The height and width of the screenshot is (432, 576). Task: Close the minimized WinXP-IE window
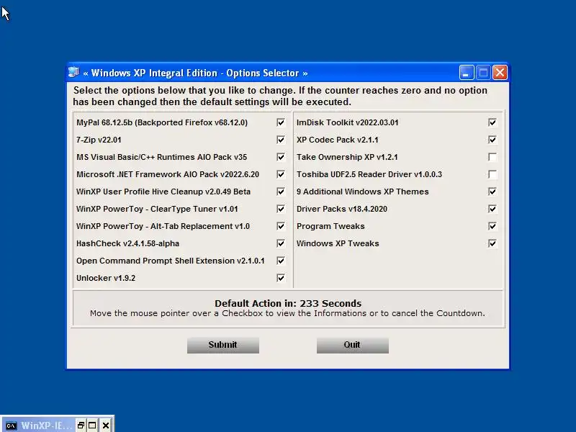(x=106, y=426)
